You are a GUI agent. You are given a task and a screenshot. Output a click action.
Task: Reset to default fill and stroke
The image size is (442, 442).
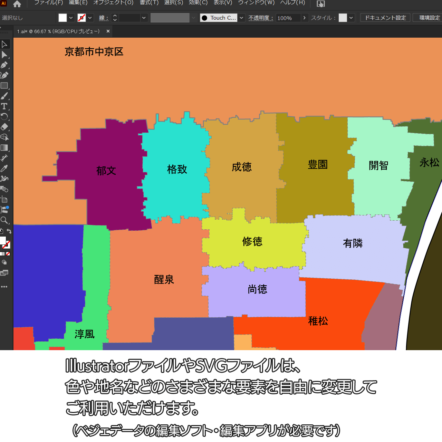click(1, 231)
